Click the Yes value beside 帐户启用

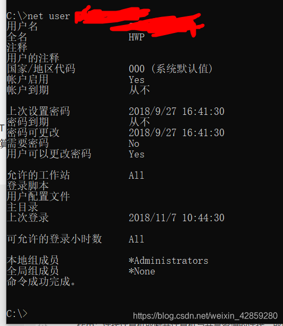pyautogui.click(x=136, y=80)
